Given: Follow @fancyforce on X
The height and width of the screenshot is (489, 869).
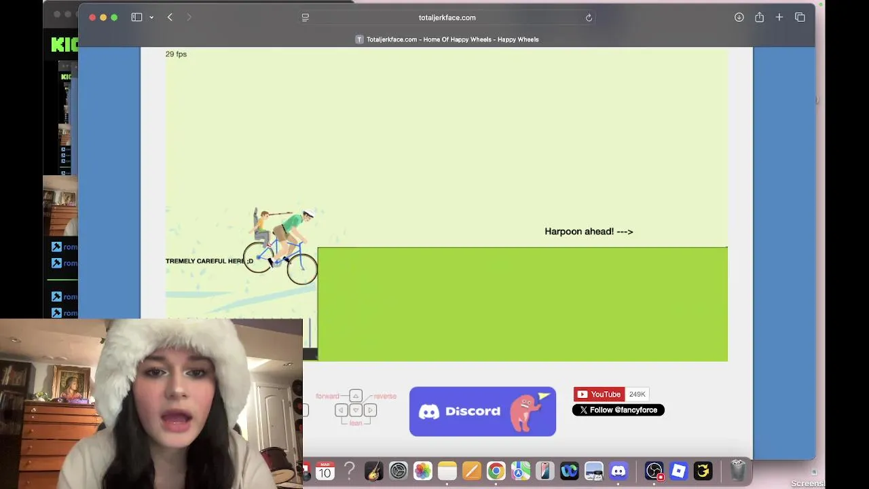Looking at the screenshot, I should point(618,410).
